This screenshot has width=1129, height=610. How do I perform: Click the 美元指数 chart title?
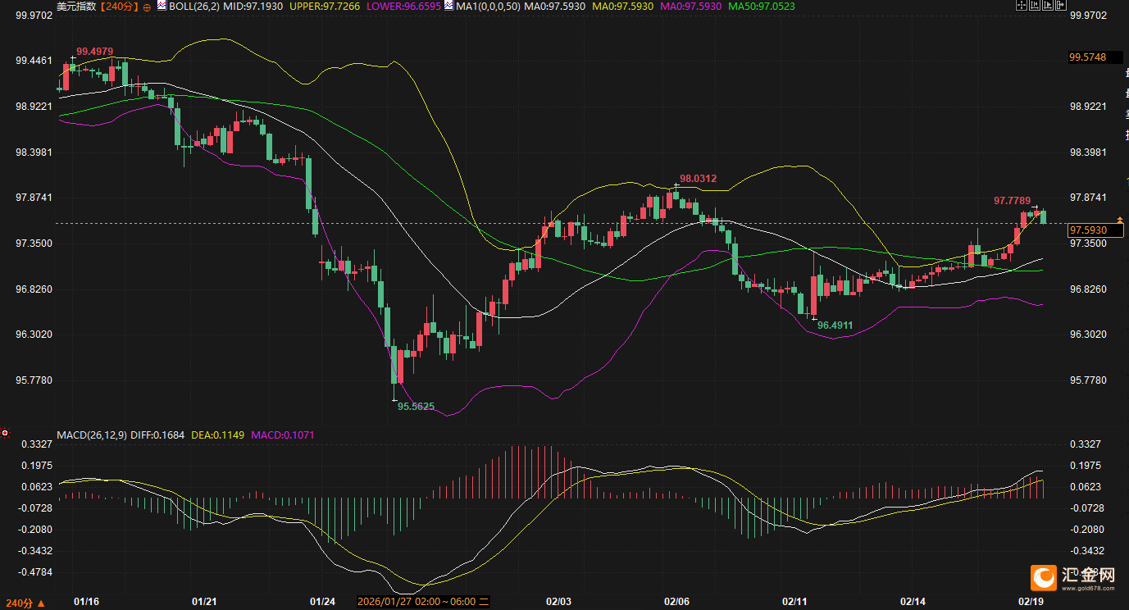point(76,6)
